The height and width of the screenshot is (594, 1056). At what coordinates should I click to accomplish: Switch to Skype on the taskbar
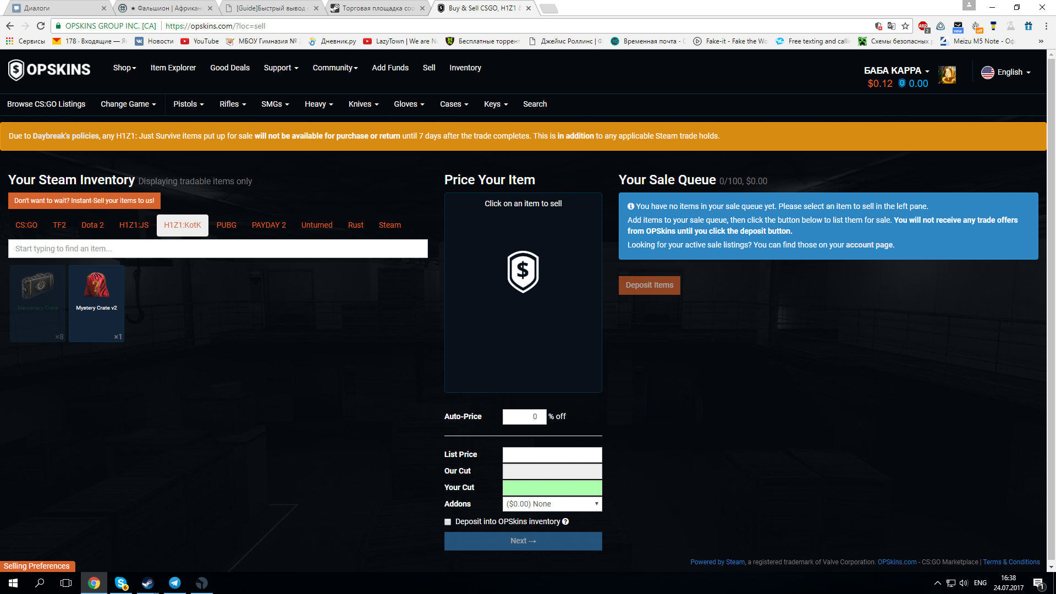[121, 583]
